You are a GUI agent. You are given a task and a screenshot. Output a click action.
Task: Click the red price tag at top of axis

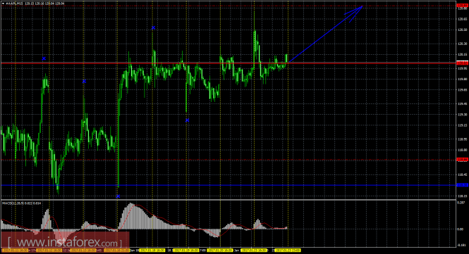463,6
